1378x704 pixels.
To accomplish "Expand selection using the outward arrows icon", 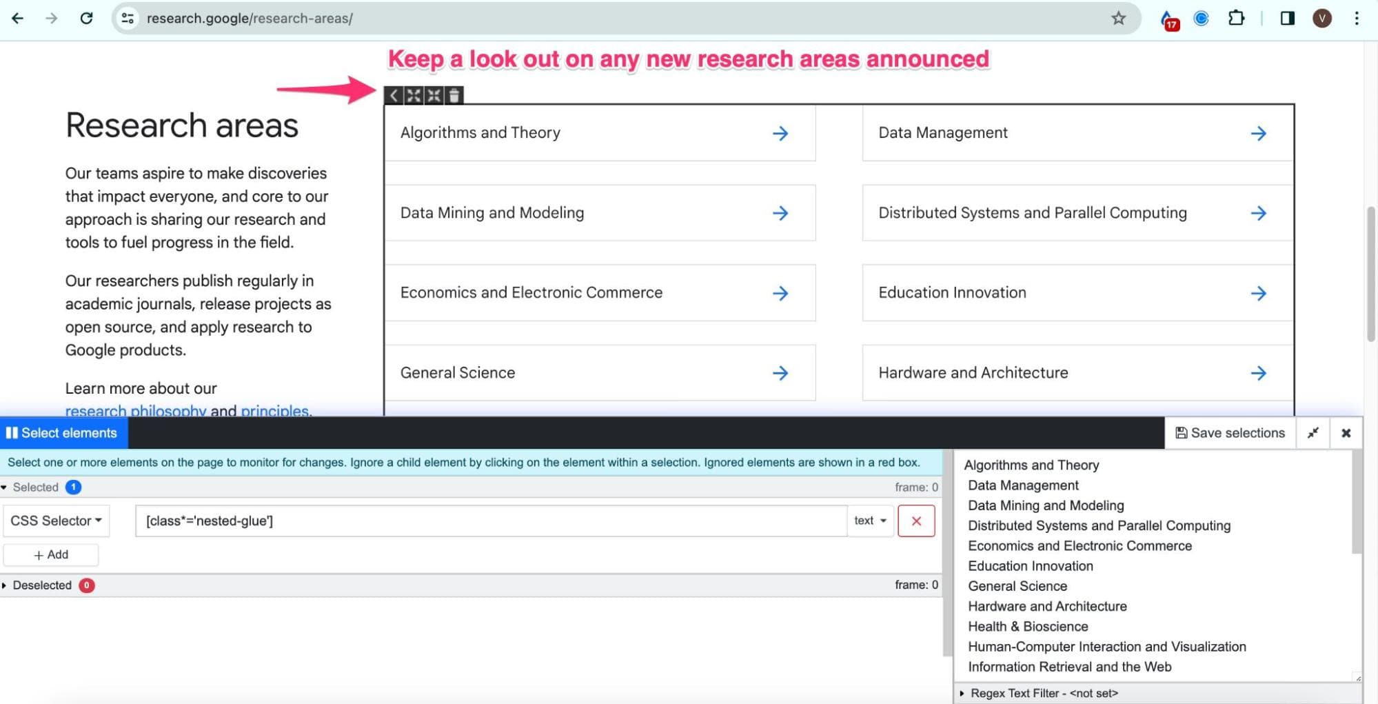I will click(x=413, y=95).
